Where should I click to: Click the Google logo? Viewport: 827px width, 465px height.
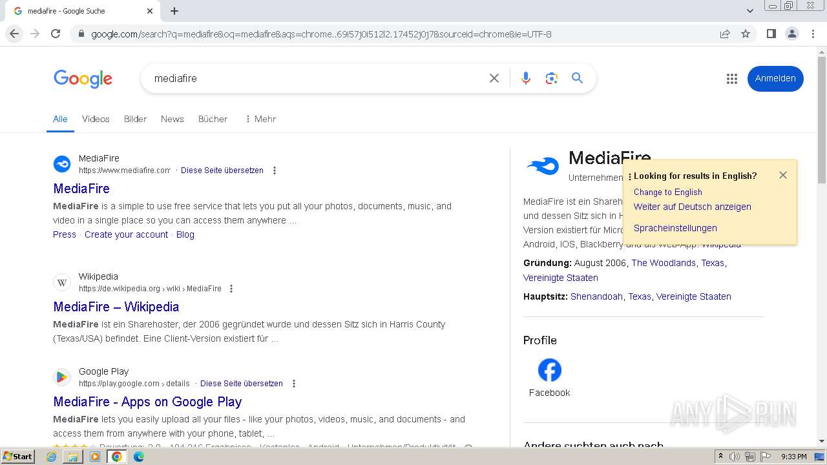point(83,79)
